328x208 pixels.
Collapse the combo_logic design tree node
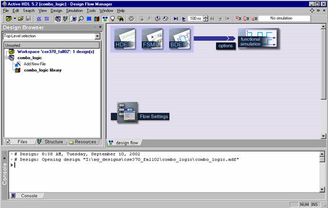6,58
